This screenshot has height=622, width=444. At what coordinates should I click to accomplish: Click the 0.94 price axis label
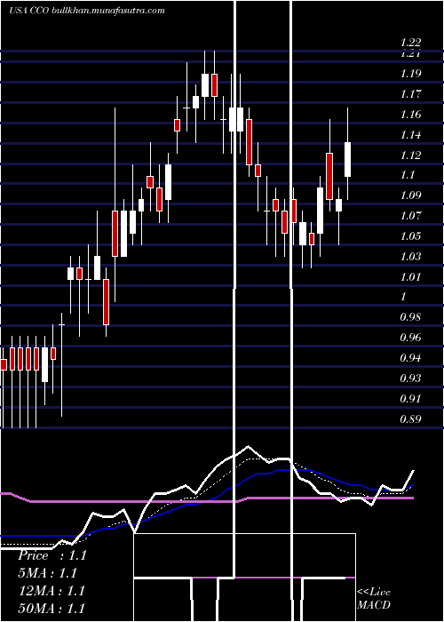(x=410, y=358)
